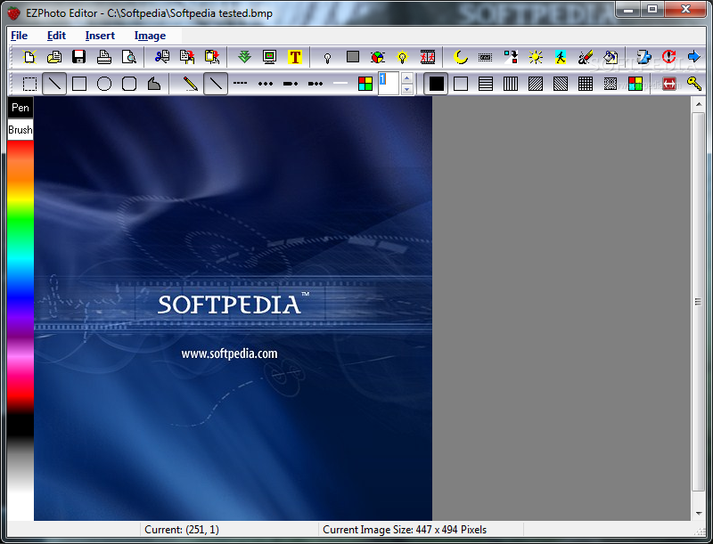Create a new image file
Viewport: 713px width, 544px height.
29,57
